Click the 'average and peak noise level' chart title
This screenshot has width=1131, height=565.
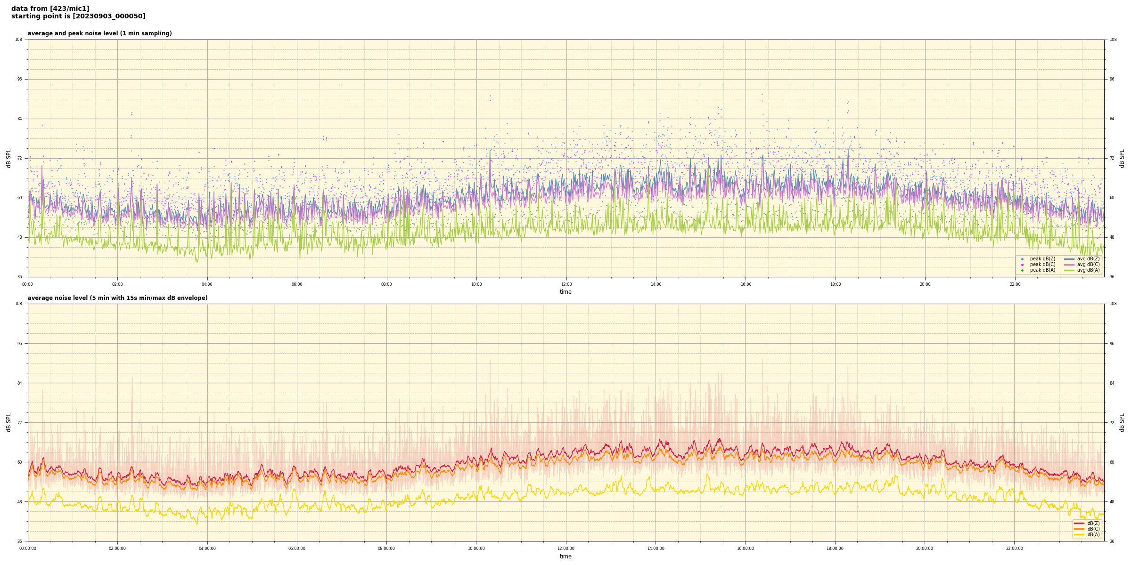click(99, 33)
